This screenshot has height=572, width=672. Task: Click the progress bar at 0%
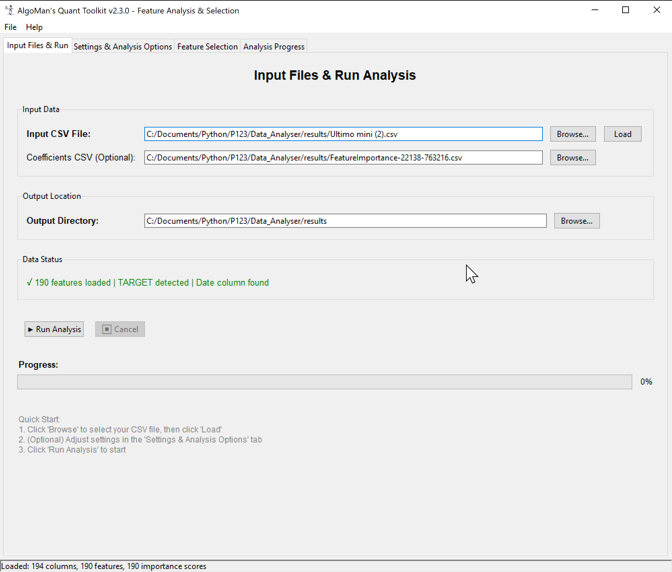324,382
